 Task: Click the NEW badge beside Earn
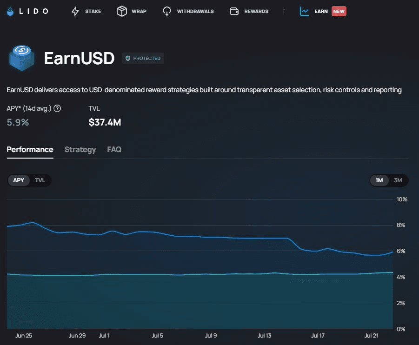pyautogui.click(x=339, y=11)
